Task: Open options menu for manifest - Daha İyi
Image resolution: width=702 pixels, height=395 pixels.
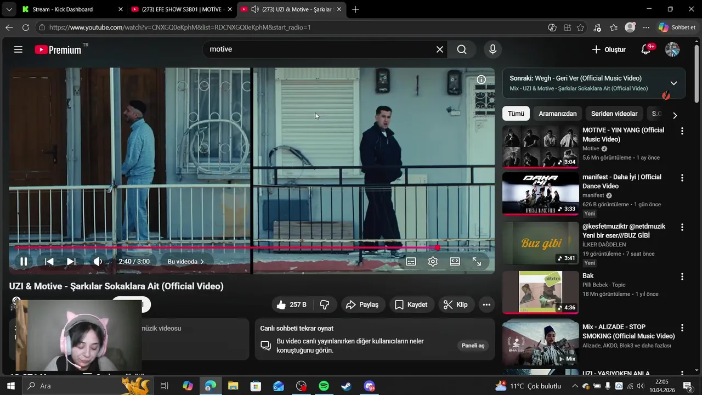Action: (x=682, y=178)
